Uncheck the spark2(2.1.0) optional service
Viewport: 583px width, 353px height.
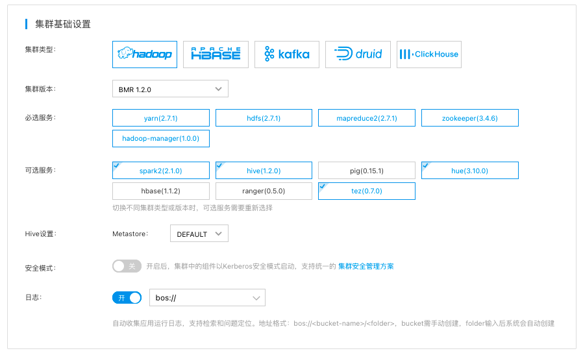click(161, 171)
